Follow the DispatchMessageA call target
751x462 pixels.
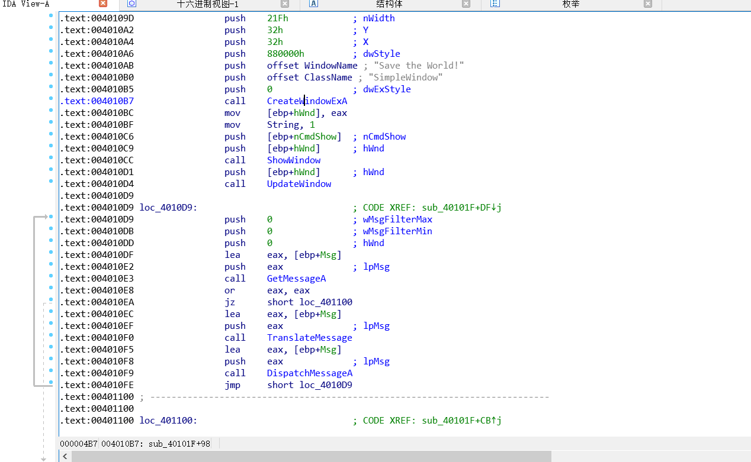tap(310, 373)
